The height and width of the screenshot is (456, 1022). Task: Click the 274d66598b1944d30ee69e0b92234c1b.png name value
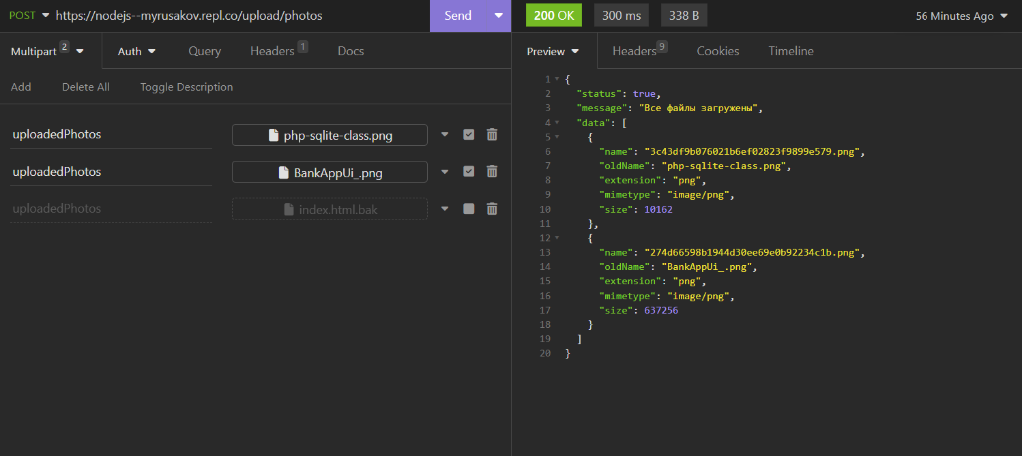click(751, 252)
